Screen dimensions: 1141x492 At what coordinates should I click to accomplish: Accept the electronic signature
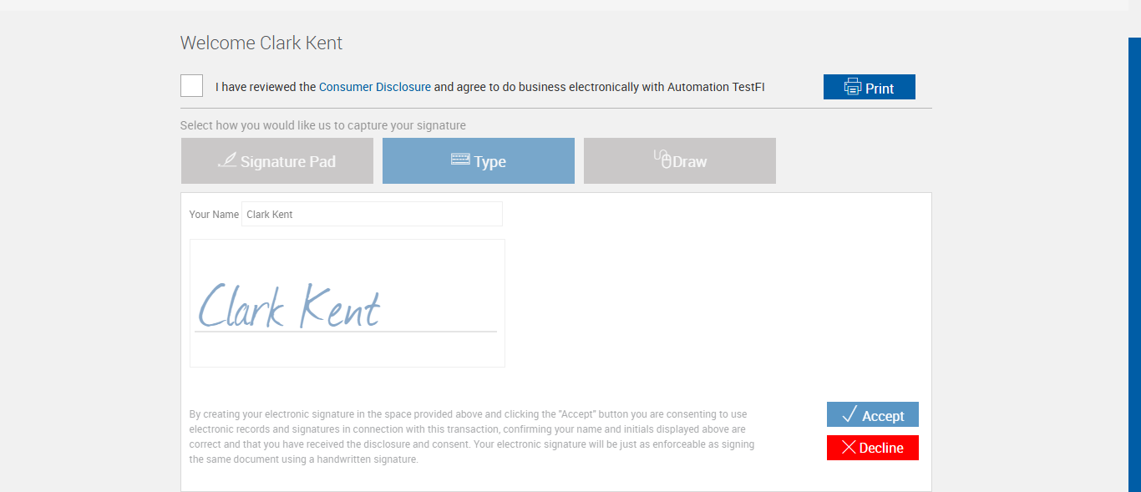(873, 415)
